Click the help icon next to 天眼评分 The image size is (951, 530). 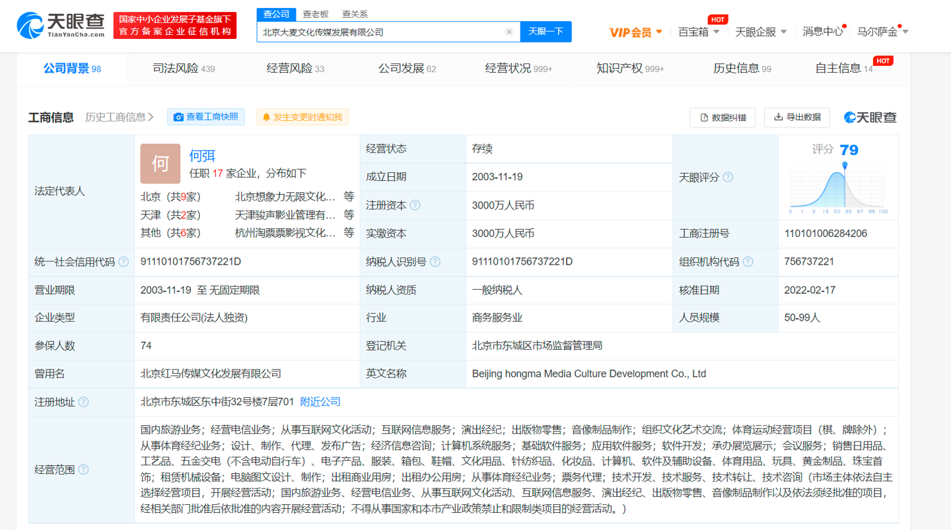(x=729, y=177)
